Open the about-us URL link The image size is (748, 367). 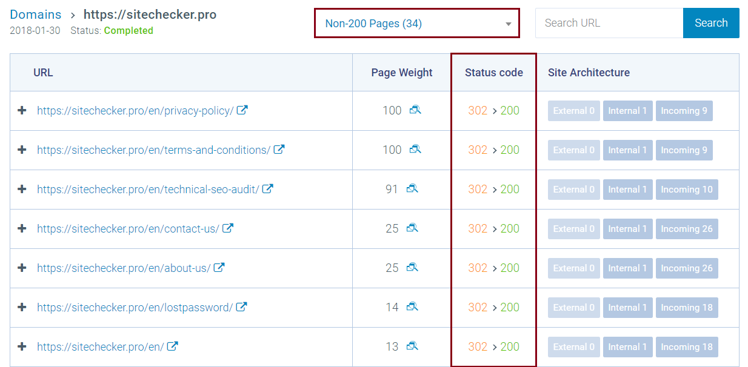124,268
